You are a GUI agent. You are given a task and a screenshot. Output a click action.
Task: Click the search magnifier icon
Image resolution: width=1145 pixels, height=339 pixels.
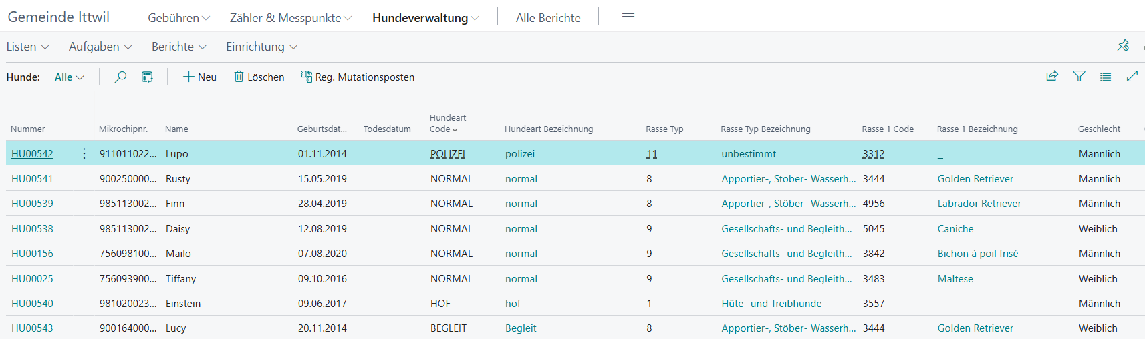pyautogui.click(x=120, y=77)
